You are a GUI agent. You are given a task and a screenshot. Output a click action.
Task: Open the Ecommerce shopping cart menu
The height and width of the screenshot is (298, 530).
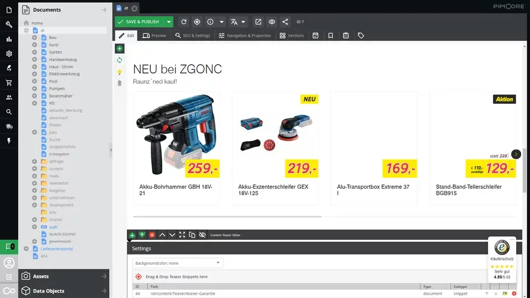click(x=9, y=83)
